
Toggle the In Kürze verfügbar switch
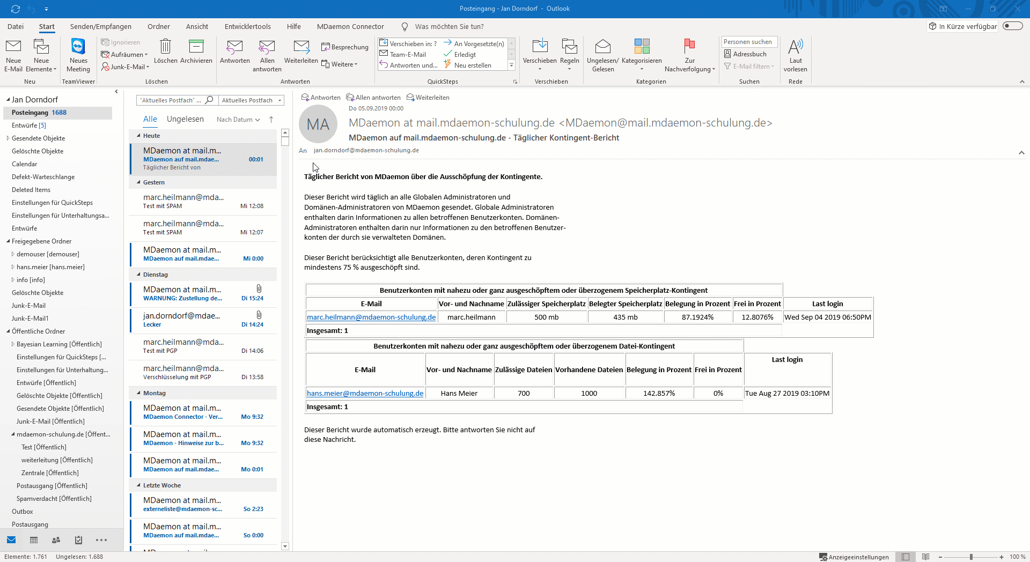point(1012,26)
